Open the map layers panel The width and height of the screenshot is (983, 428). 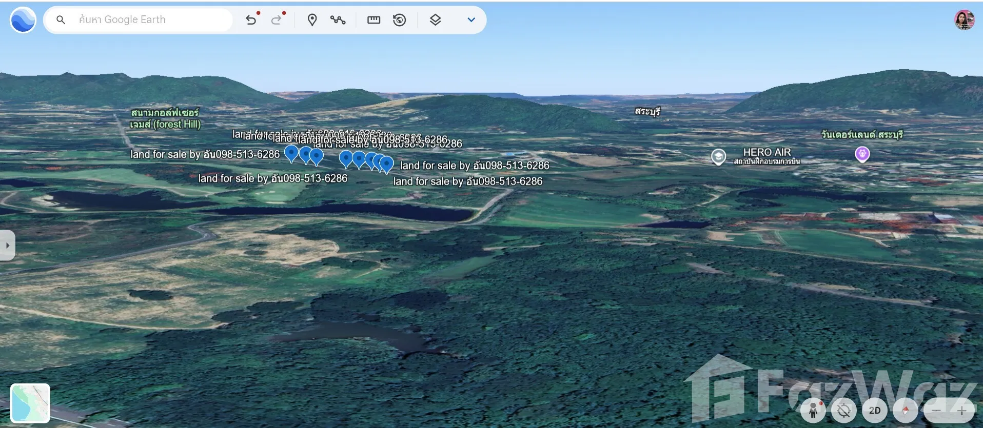[435, 20]
